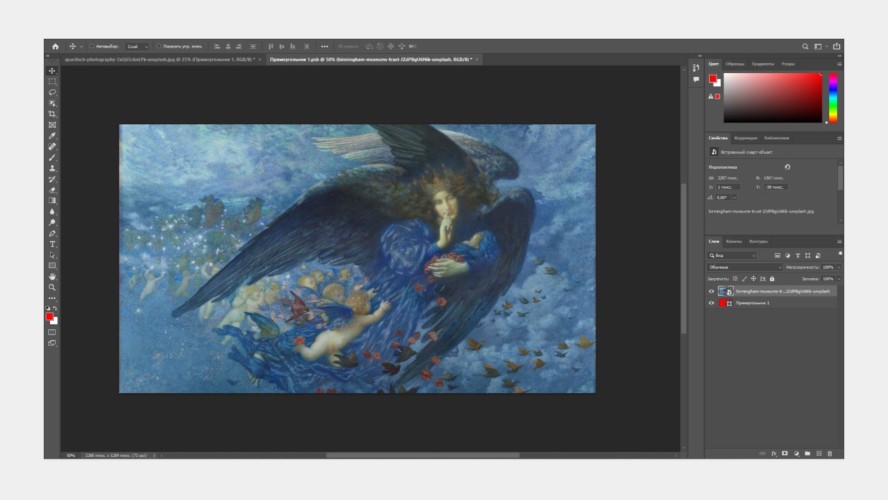This screenshot has height=500, width=888.
Task: Open the Заливка fill dropdown arrow
Action: click(x=839, y=279)
